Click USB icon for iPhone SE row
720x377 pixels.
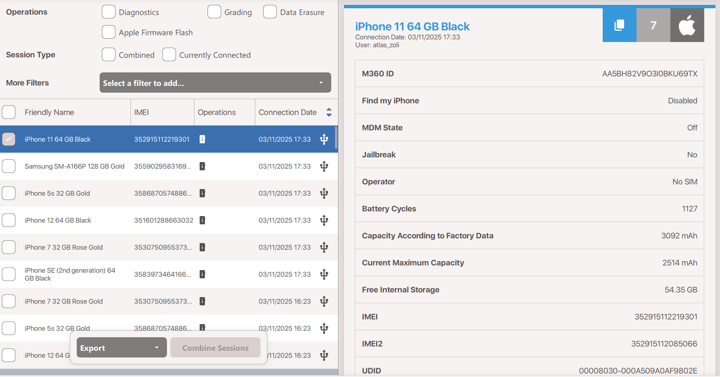pyautogui.click(x=324, y=274)
